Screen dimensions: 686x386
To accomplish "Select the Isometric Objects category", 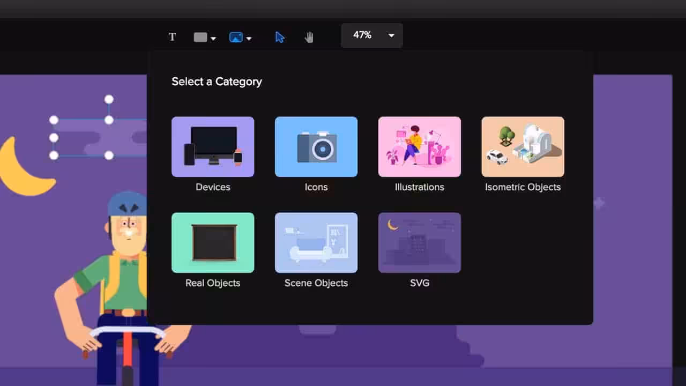I will click(x=523, y=147).
